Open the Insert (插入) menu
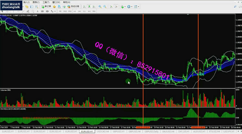242x134 pixels. (26, 2)
